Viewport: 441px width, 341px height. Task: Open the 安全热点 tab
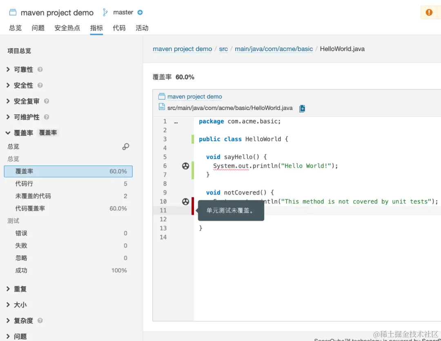pyautogui.click(x=67, y=28)
